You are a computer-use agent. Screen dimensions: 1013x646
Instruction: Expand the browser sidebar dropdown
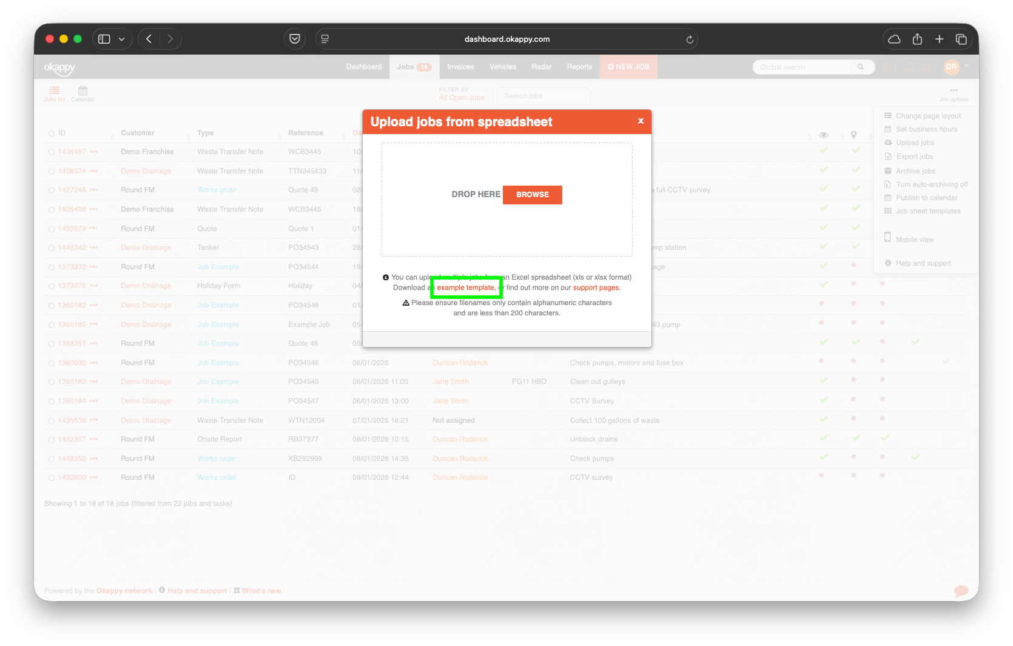121,38
